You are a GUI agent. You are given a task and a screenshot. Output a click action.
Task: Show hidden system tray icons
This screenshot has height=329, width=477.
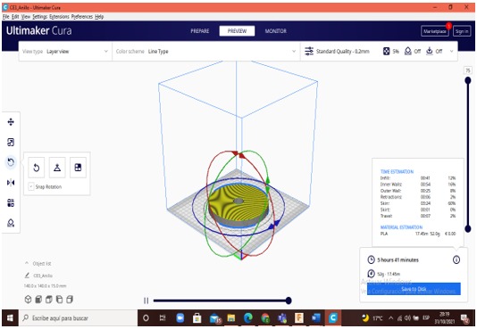tap(391, 318)
